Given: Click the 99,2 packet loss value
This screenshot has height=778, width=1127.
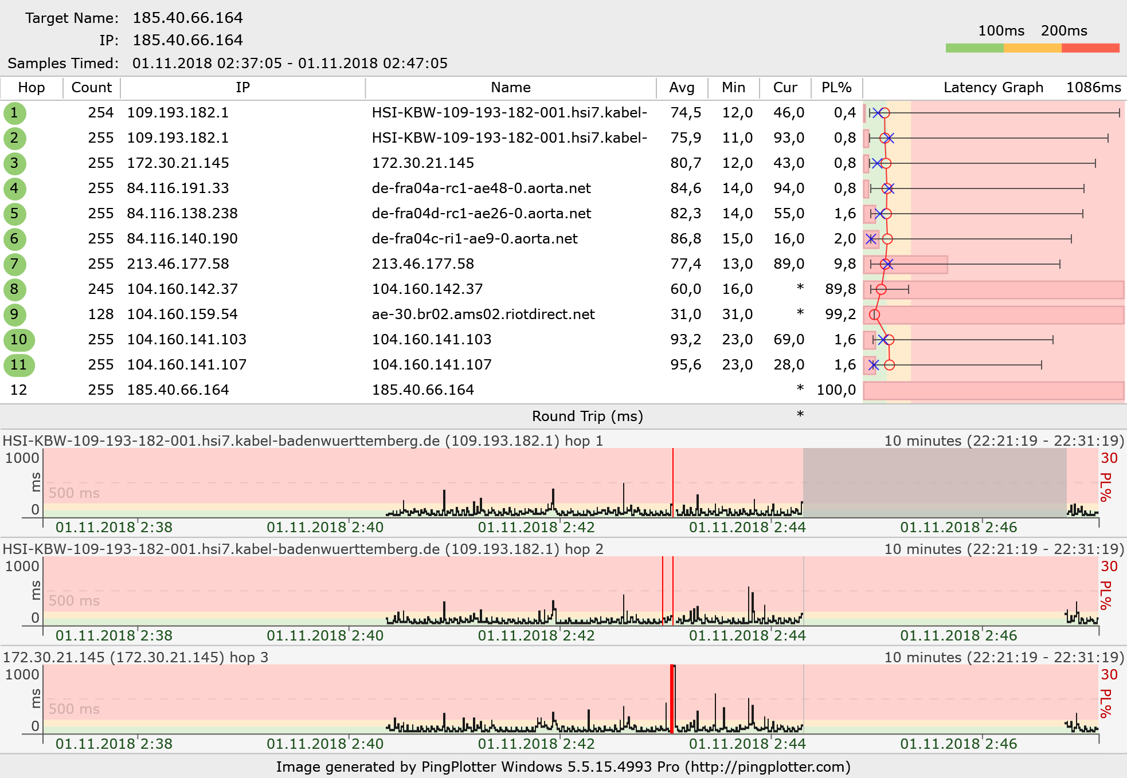Looking at the screenshot, I should [841, 315].
